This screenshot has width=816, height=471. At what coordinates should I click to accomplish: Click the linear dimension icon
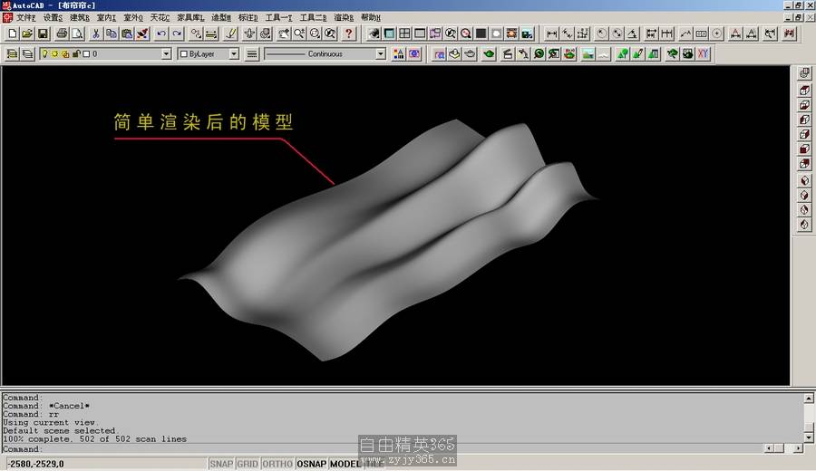(x=551, y=34)
